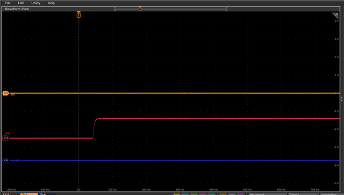
Task: Toggle the orange Ch 5 badge
Action: click(29, 194)
